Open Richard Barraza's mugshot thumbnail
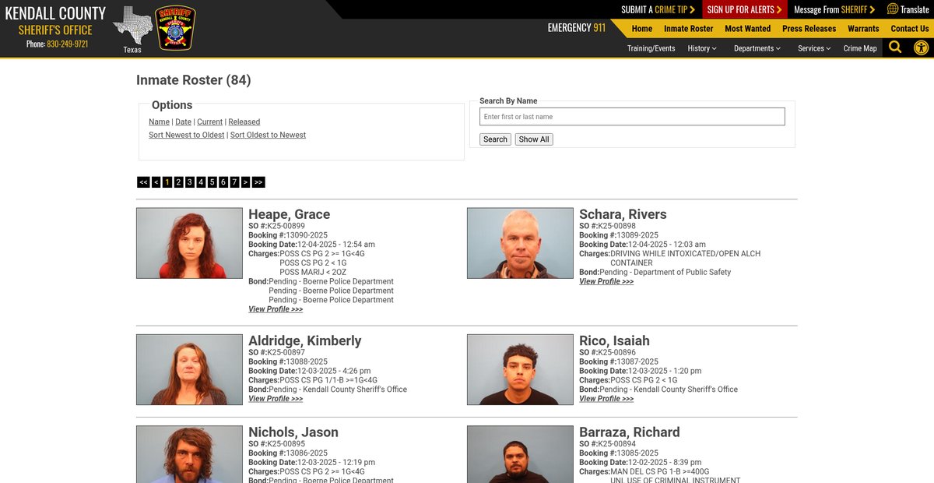 click(520, 454)
